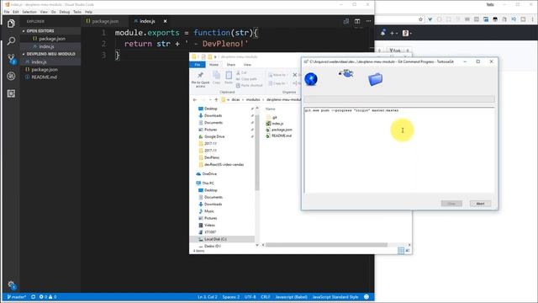Open the VS Code Manage gear icon

[11, 284]
